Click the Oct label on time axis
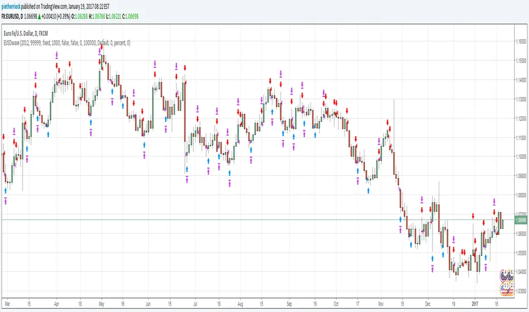 pos(336,304)
